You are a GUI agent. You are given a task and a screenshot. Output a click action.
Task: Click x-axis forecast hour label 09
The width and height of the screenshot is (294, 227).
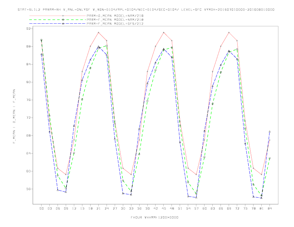click(66, 208)
